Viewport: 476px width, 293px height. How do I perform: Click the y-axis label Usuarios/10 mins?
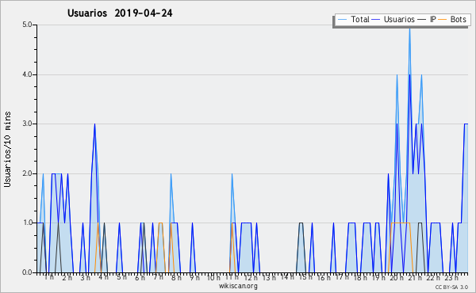tap(7, 149)
